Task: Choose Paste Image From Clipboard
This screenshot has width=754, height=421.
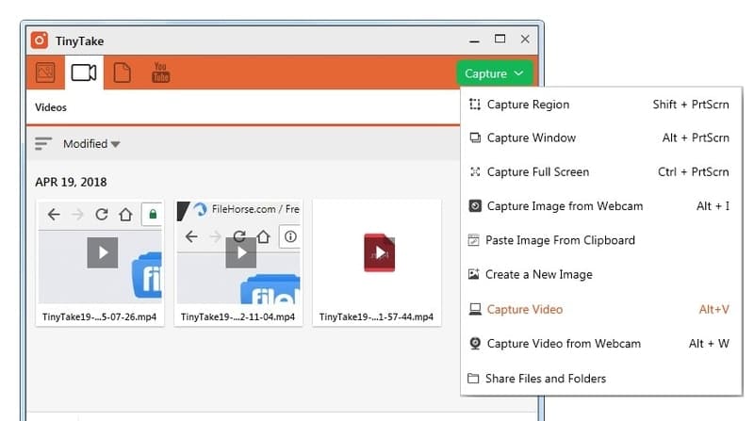Action: click(601, 240)
